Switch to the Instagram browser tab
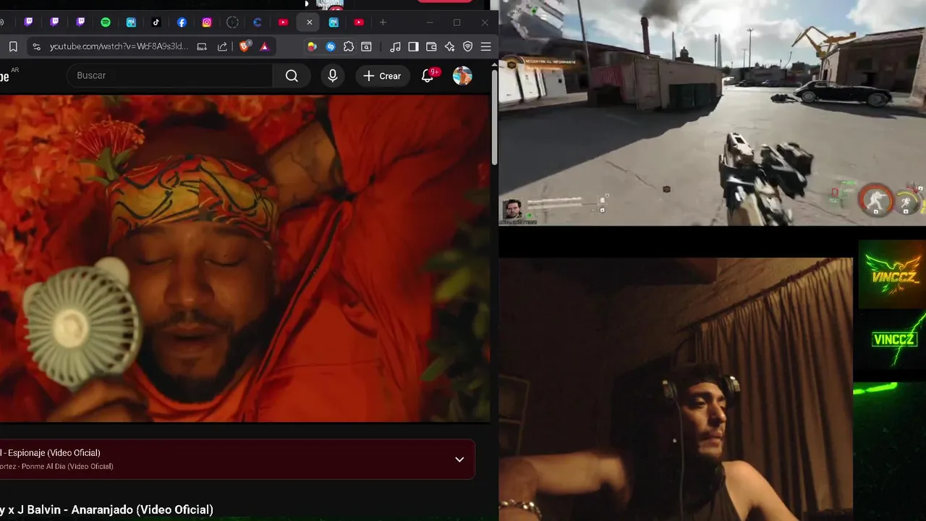Screen dimensions: 926x521 tap(207, 22)
